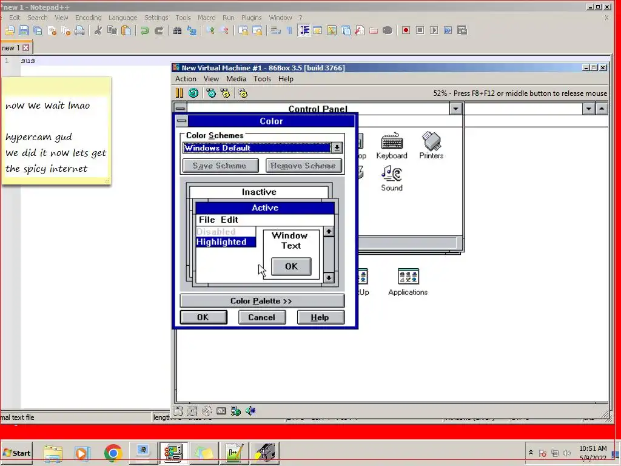621x466 pixels.
Task: Send Ctrl+Alt+Esc in 86Box toolbar
Action: point(226,93)
